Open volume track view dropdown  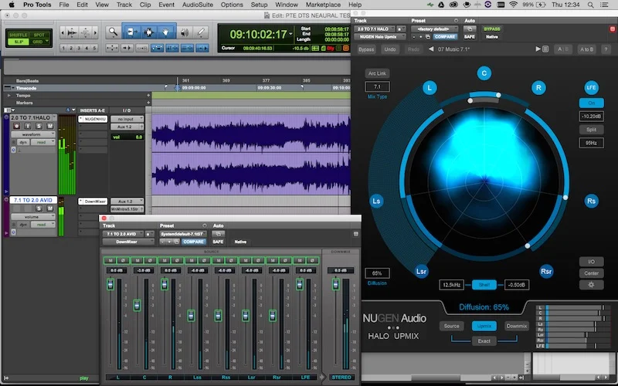point(33,217)
